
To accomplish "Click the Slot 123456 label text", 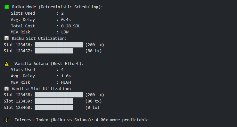I will coord(18,45).
